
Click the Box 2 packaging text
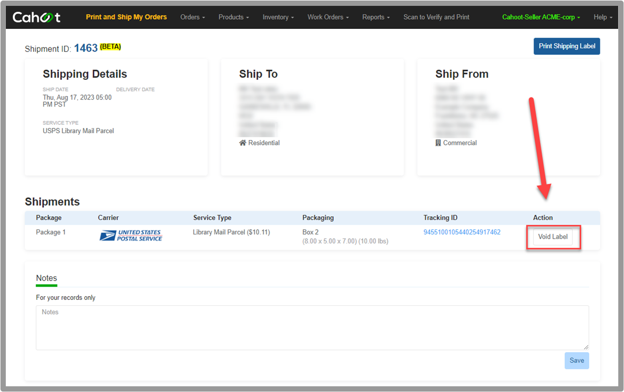(310, 232)
